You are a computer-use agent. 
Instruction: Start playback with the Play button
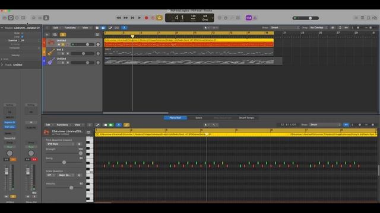140,18
